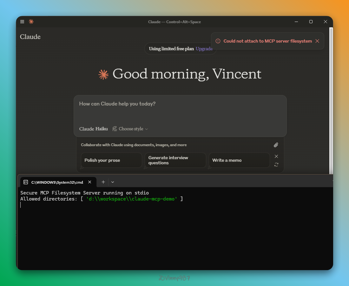Open the hamburger menu in Claude
Screen dimensions: 349x286
tap(22, 22)
